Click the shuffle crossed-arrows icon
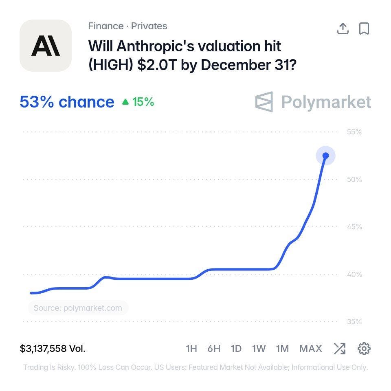 (x=340, y=348)
